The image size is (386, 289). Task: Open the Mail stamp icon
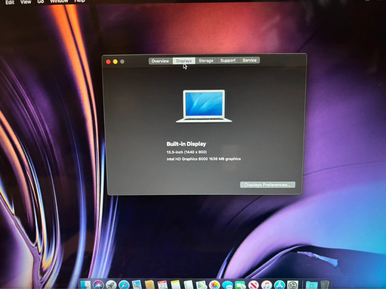[x=137, y=285]
